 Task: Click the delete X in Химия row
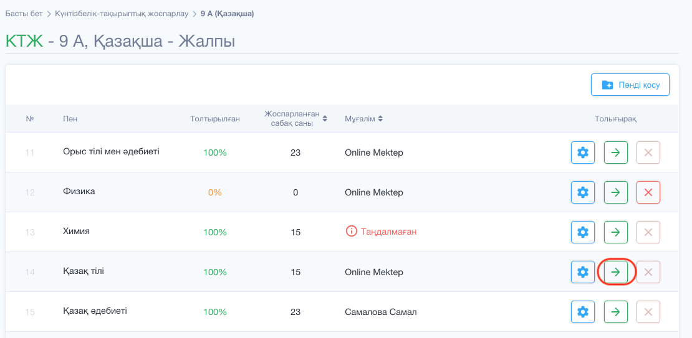click(x=648, y=232)
